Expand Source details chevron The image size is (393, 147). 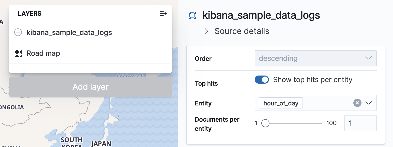[206, 31]
